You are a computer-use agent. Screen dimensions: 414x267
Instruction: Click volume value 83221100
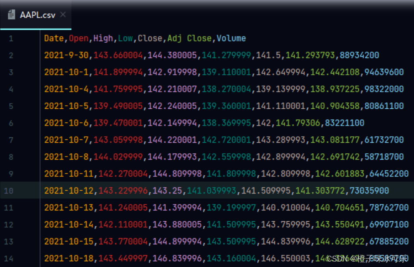coord(344,123)
